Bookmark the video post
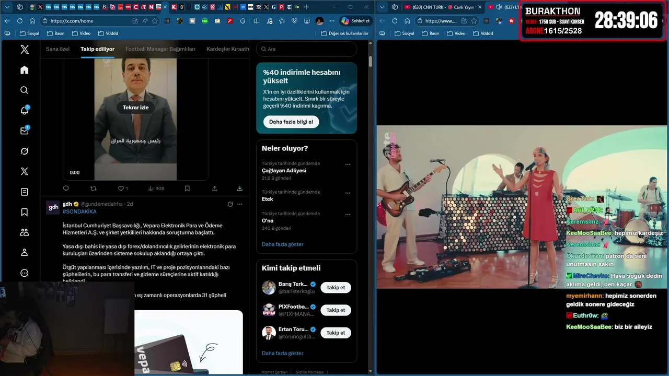This screenshot has height=376, width=669. 187,189
